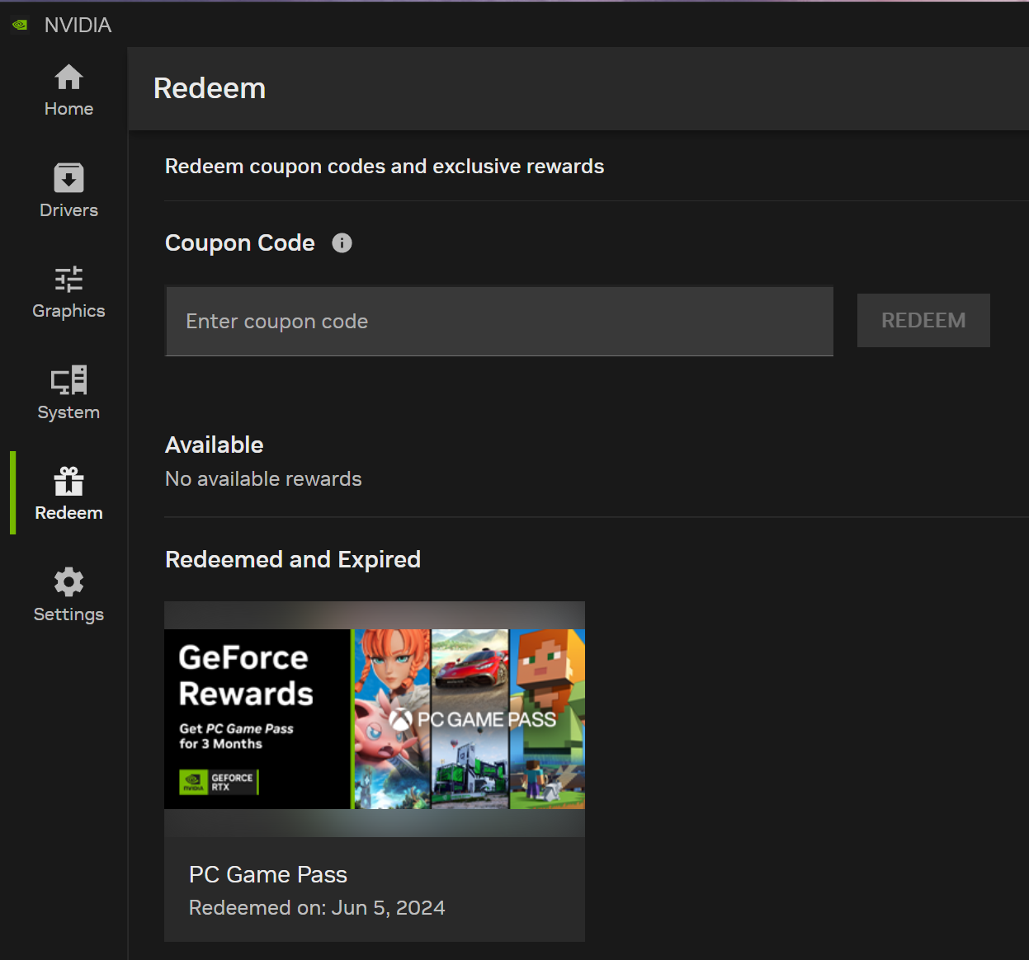This screenshot has height=960, width=1029.
Task: Open the Home section icon
Action: pos(68,77)
